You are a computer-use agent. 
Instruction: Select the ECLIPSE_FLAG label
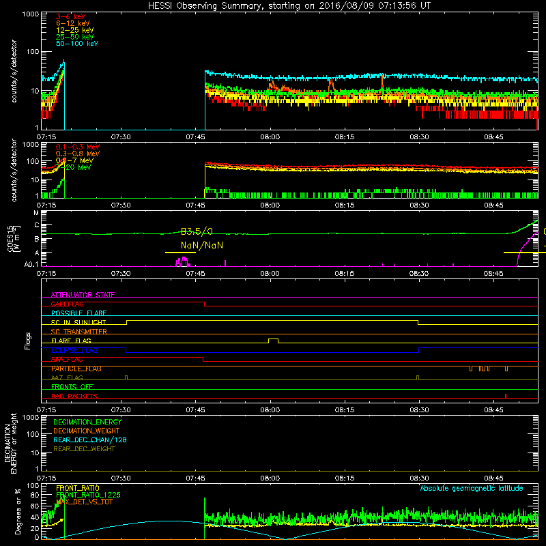click(74, 350)
